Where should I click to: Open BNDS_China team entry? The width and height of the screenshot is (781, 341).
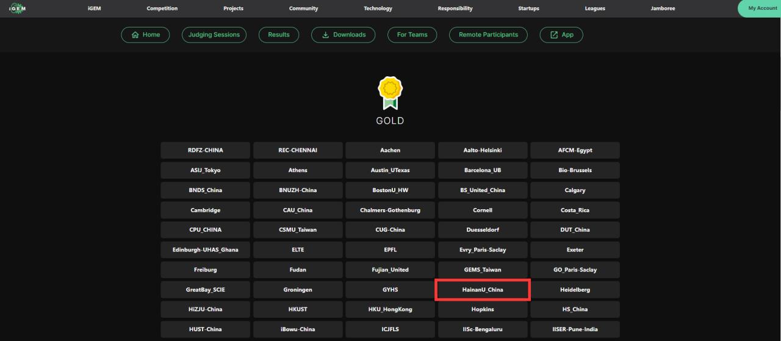click(206, 190)
